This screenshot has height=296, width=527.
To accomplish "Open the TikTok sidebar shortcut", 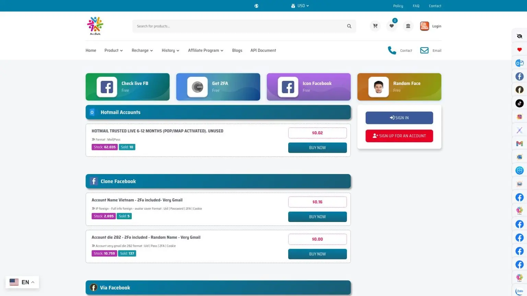I will 519,103.
